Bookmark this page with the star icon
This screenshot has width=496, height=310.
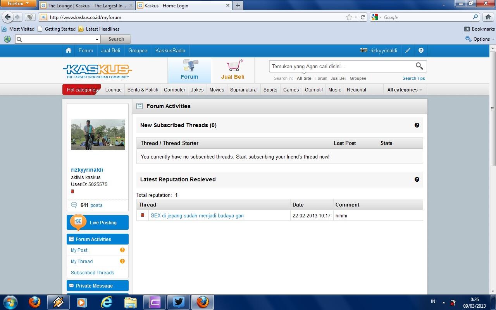(349, 17)
